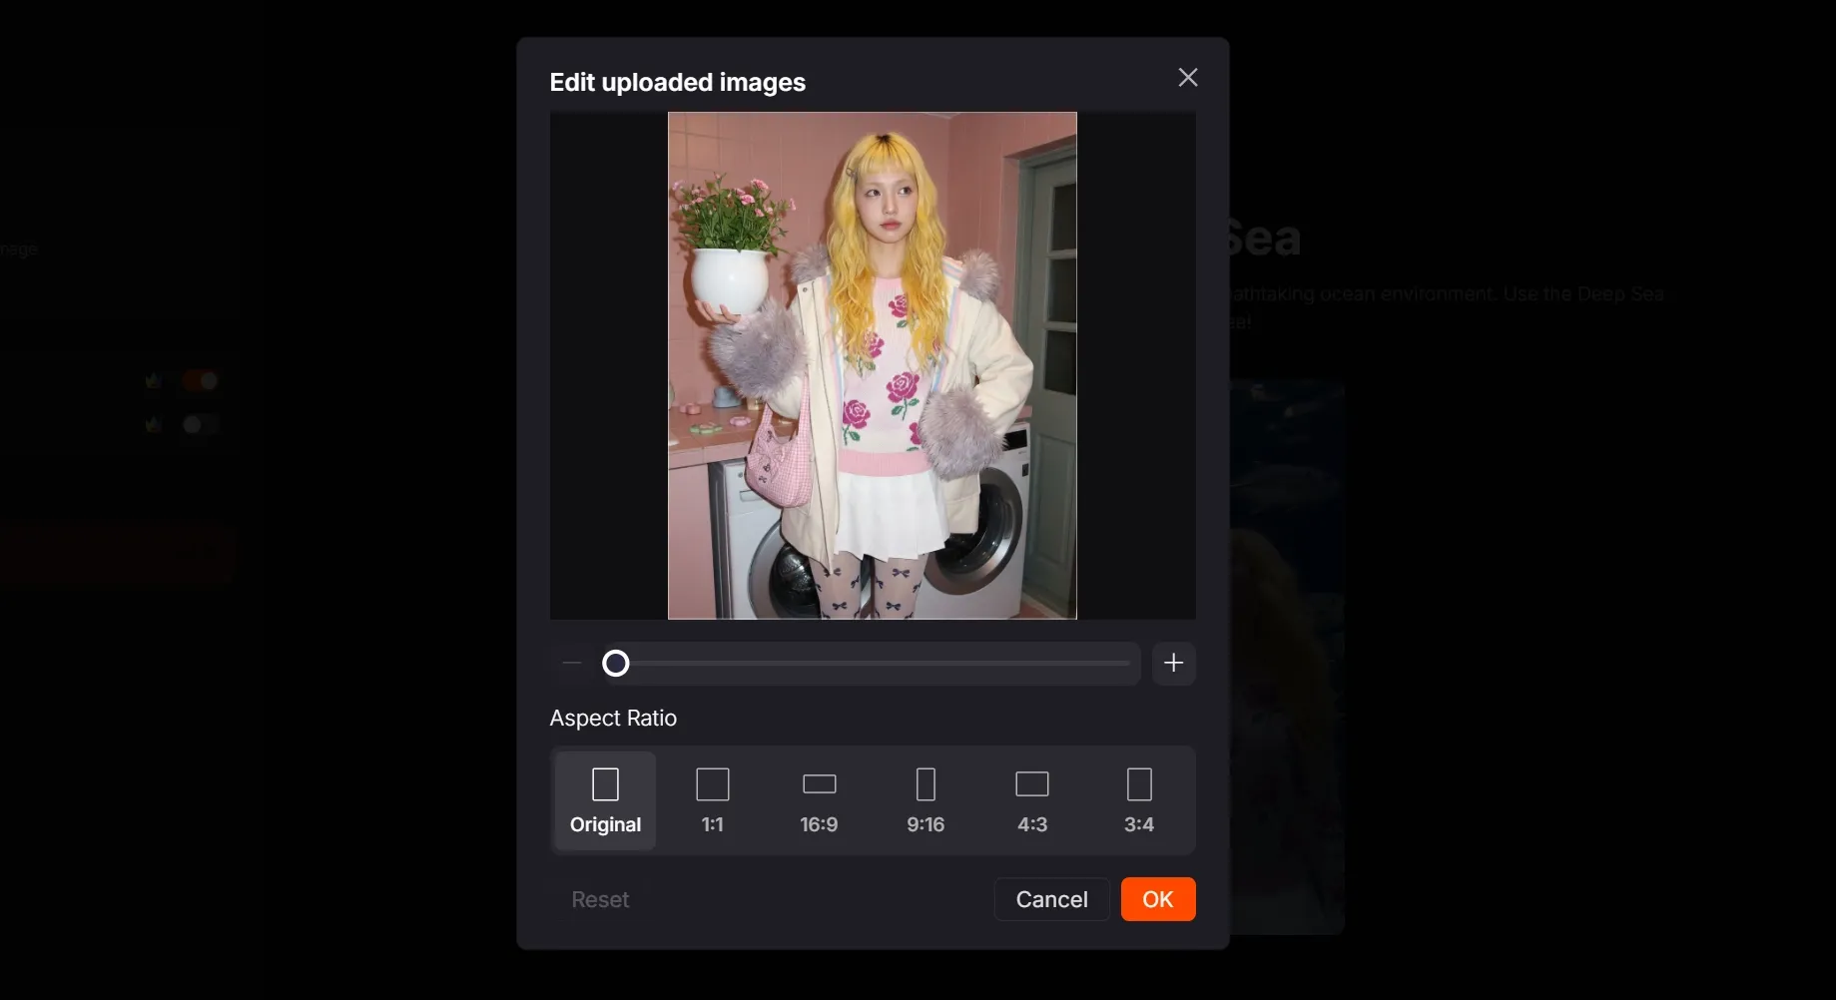
Task: Click the uploaded photo preview
Action: (873, 365)
